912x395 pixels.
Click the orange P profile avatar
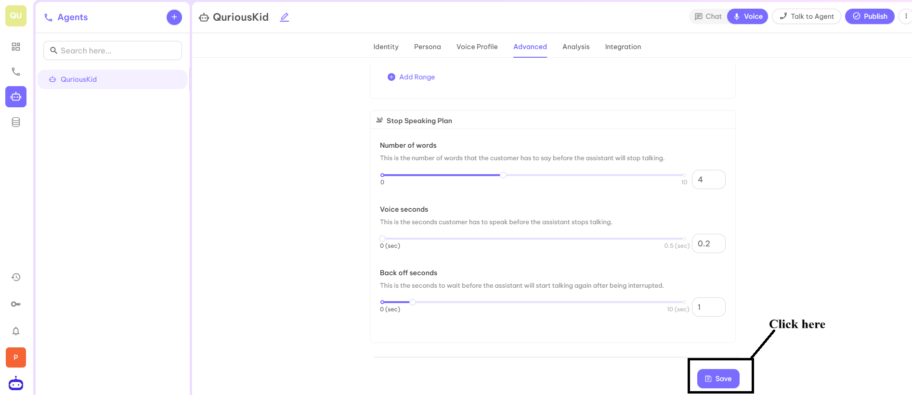(16, 357)
